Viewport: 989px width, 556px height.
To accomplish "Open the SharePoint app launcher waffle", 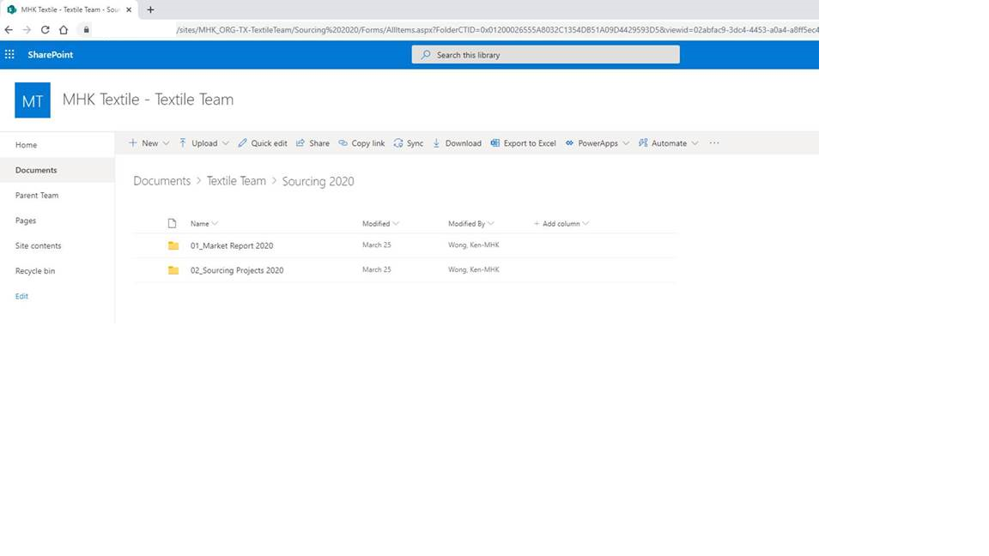I will 9,54.
